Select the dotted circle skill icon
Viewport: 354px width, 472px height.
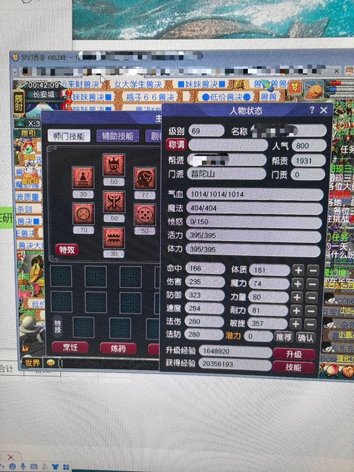(x=145, y=214)
